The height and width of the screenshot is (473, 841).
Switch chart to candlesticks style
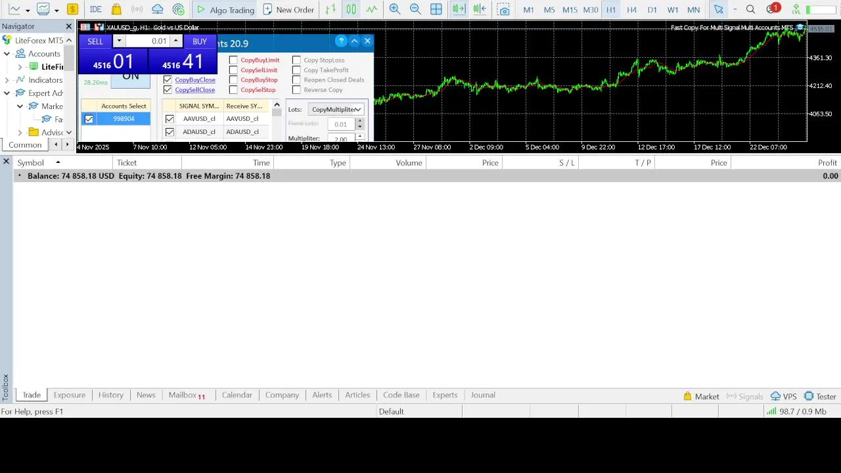352,10
